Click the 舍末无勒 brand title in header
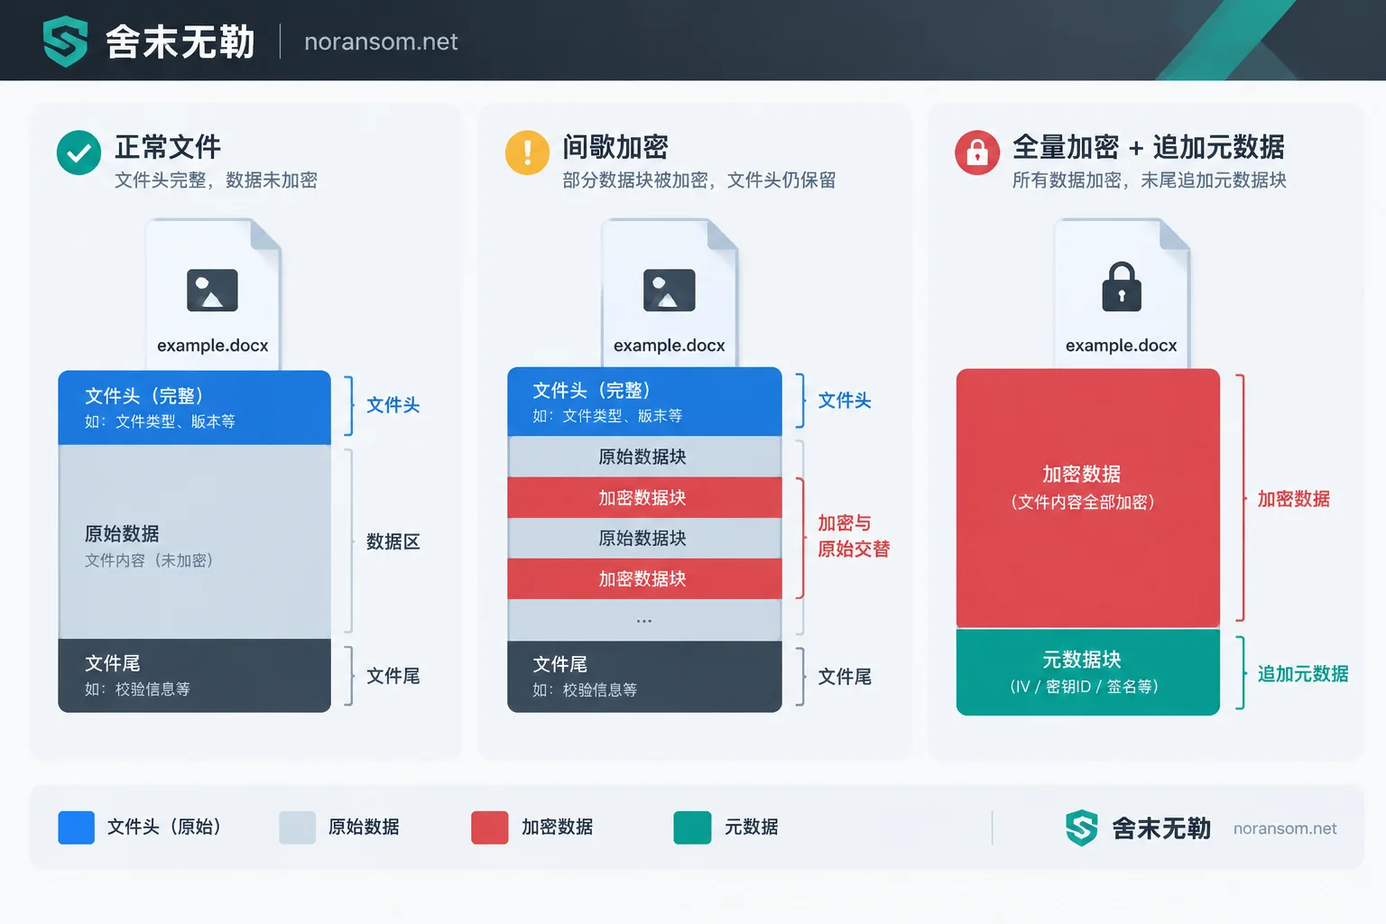The width and height of the screenshot is (1386, 924). 180,42
